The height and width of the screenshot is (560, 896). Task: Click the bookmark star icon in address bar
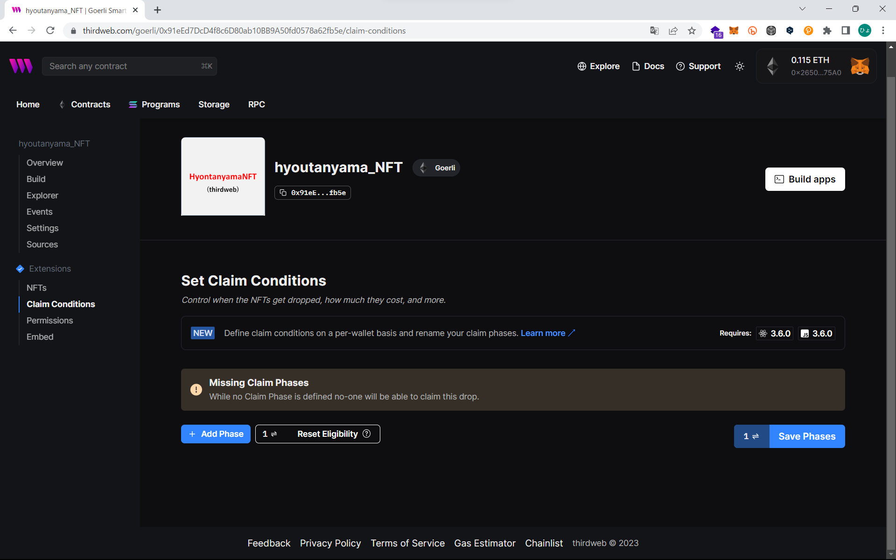(x=692, y=31)
